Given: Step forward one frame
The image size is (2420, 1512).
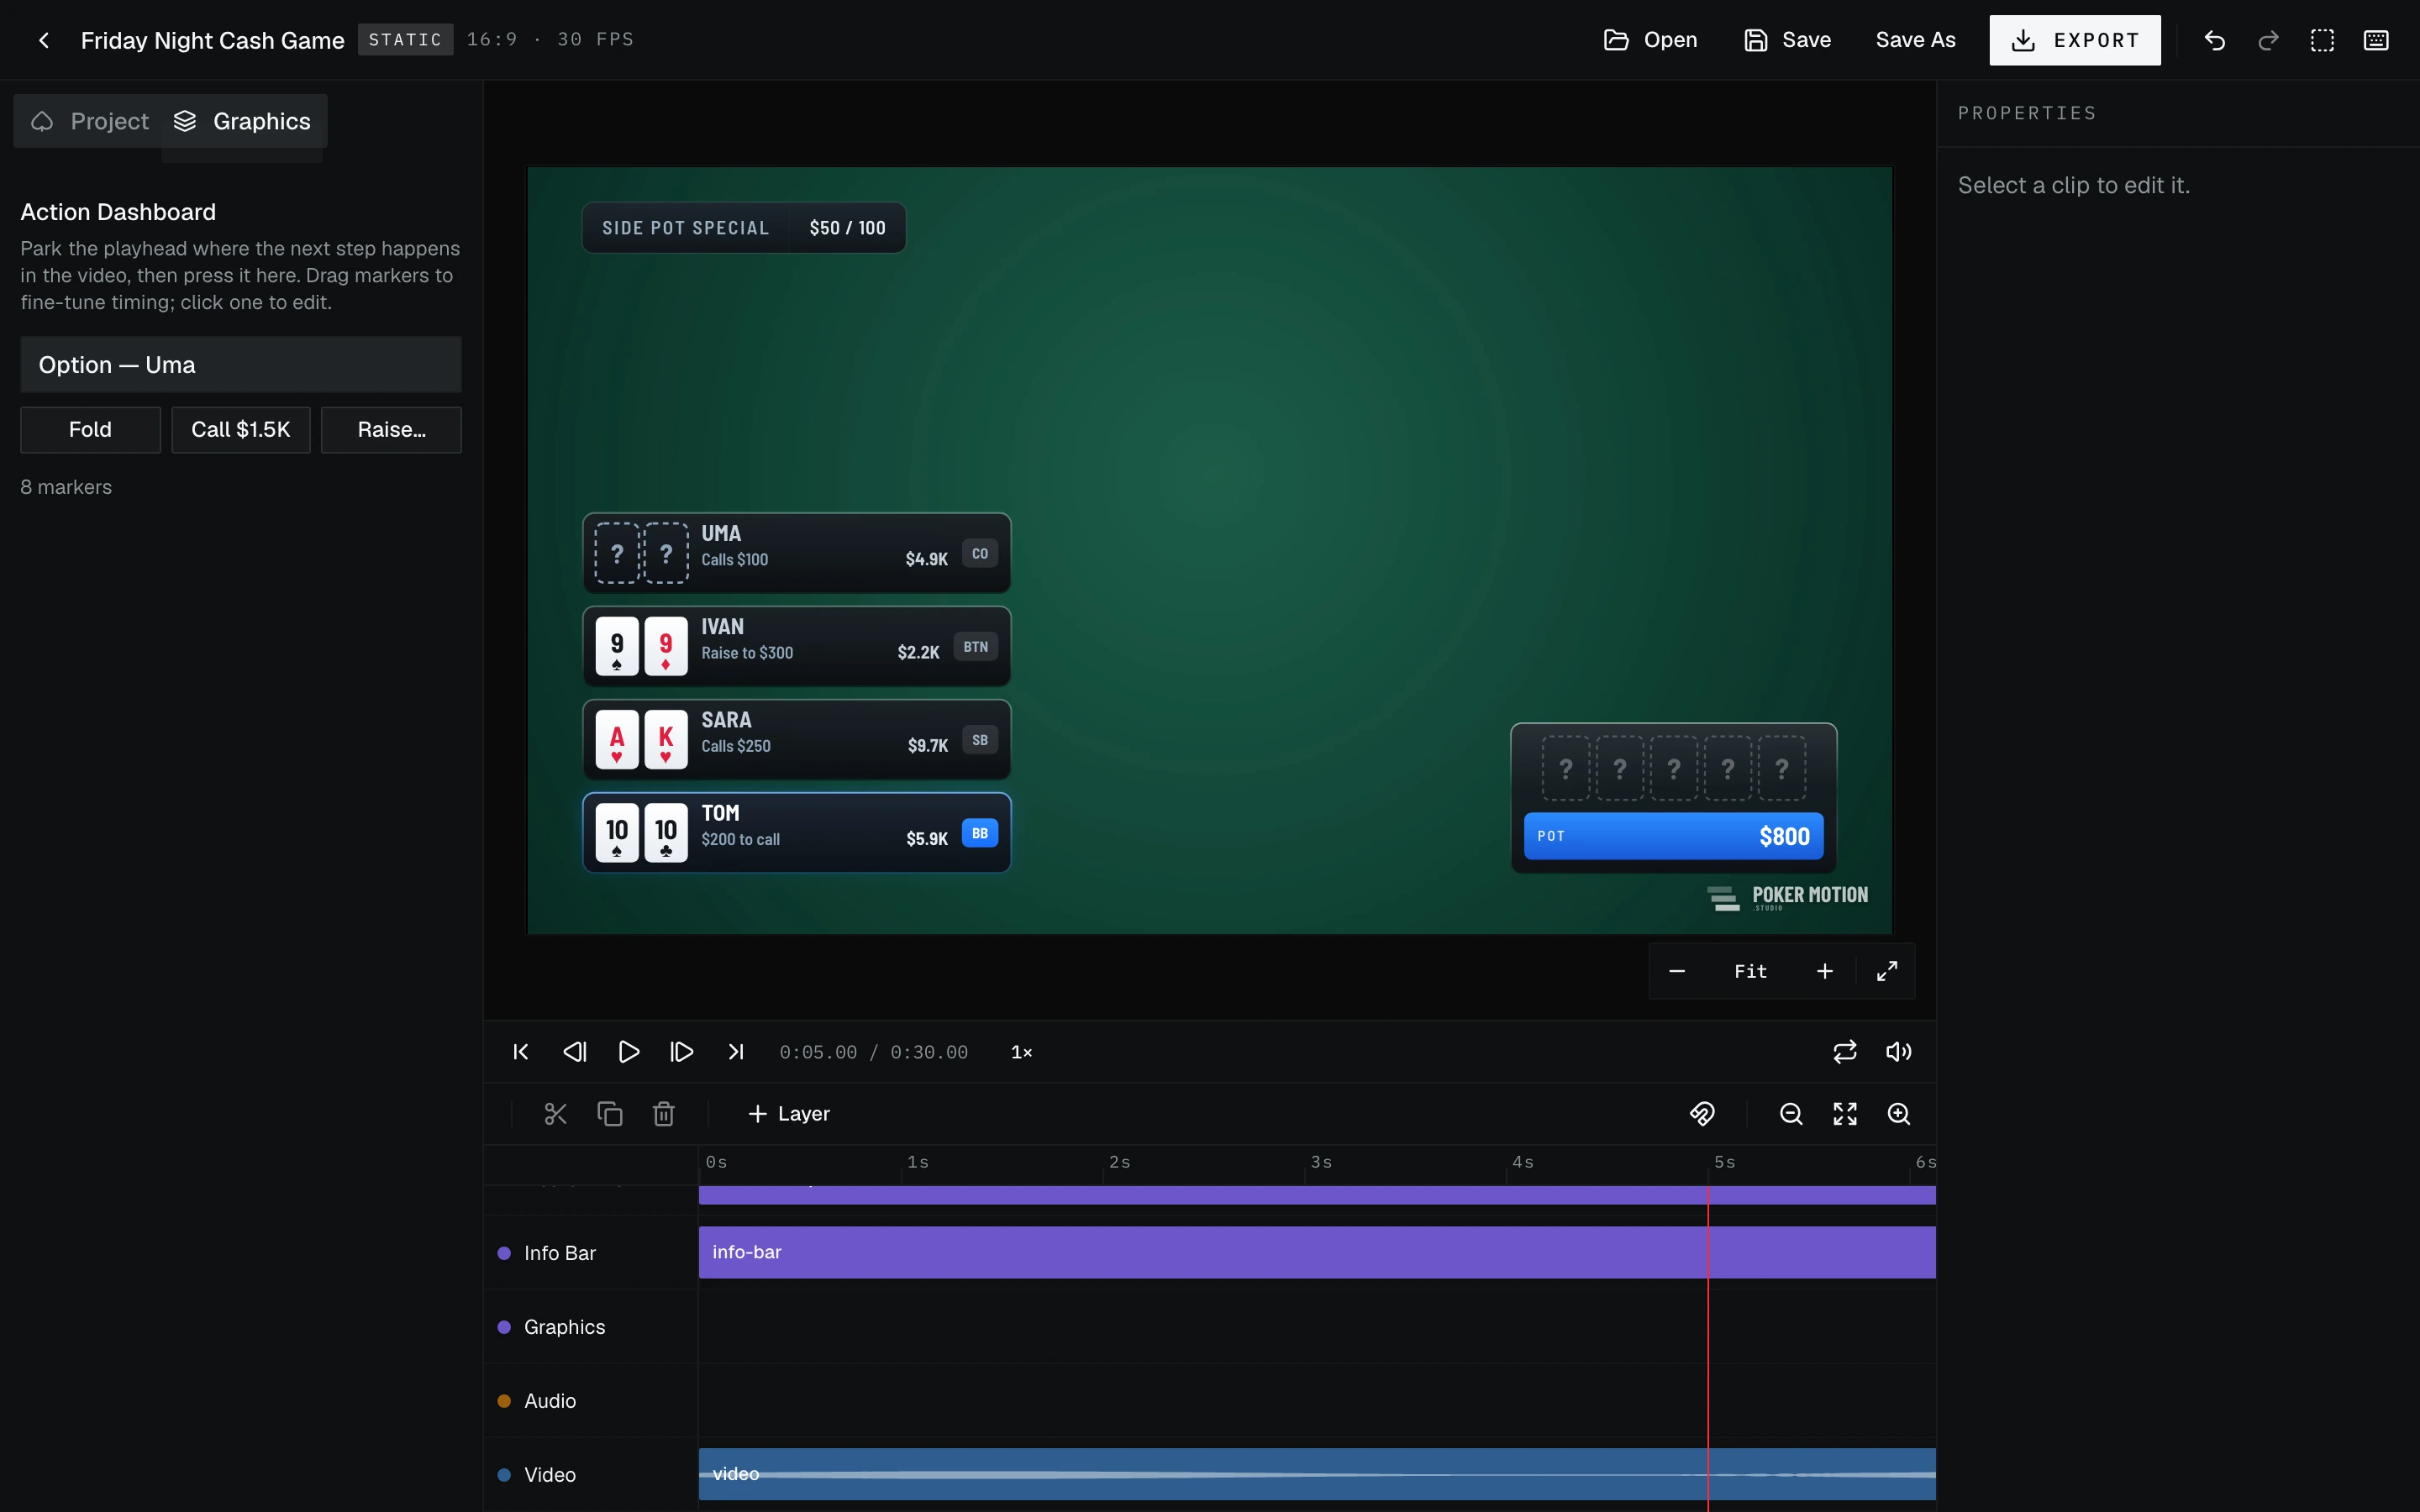Looking at the screenshot, I should 682,1052.
